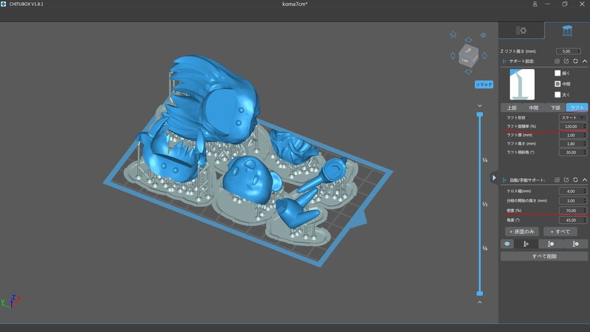Switch to the 上部 tab
The height and width of the screenshot is (332, 590).
tap(512, 108)
